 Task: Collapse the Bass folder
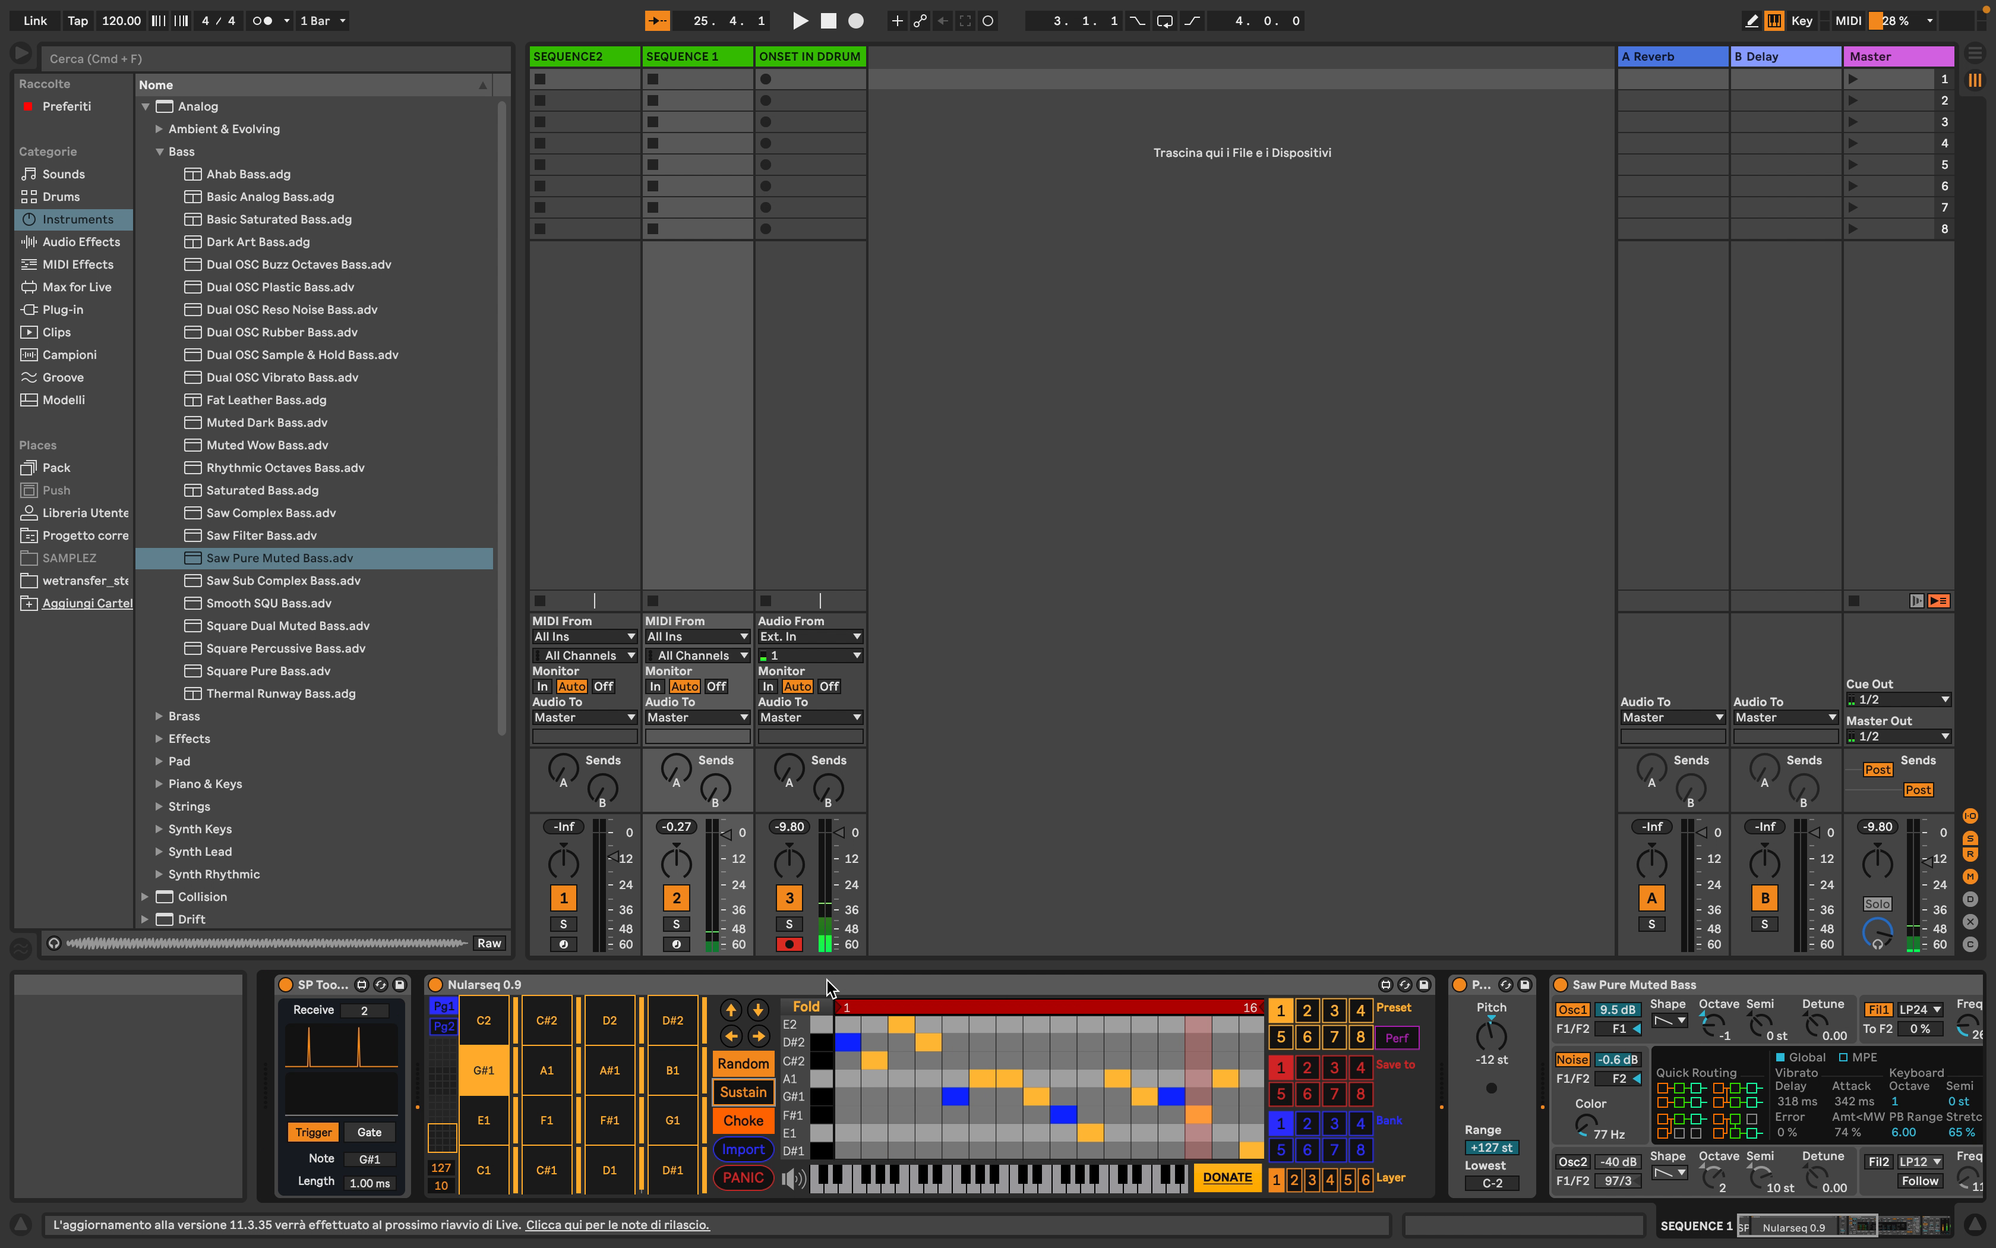pos(159,152)
